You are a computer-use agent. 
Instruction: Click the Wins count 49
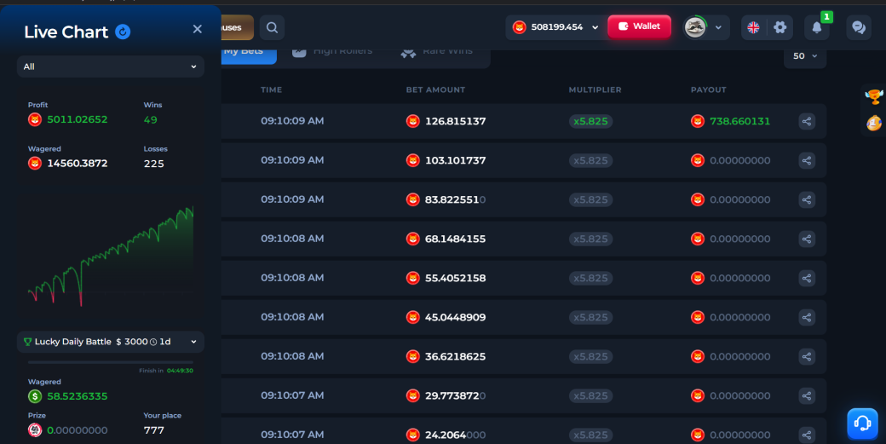pos(150,120)
